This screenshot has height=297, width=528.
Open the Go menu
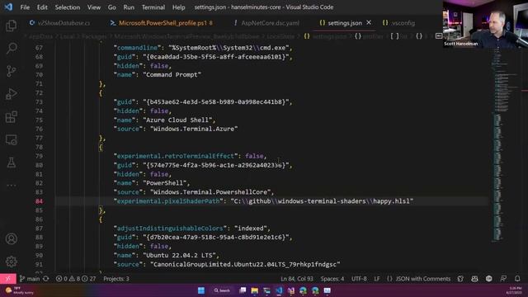pyautogui.click(x=112, y=7)
